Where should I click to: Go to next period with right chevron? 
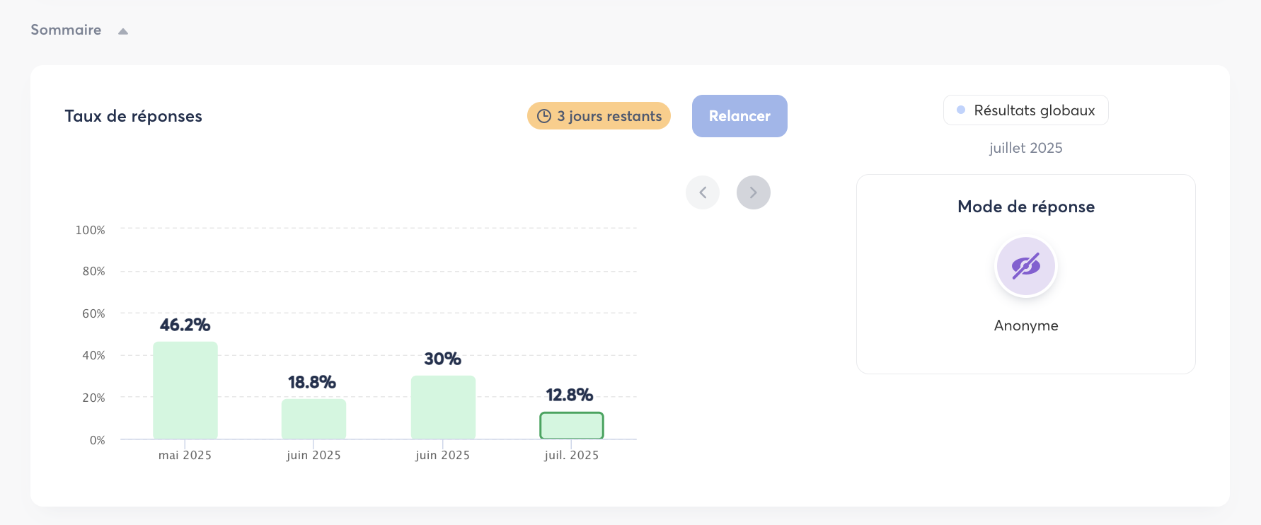tap(753, 192)
